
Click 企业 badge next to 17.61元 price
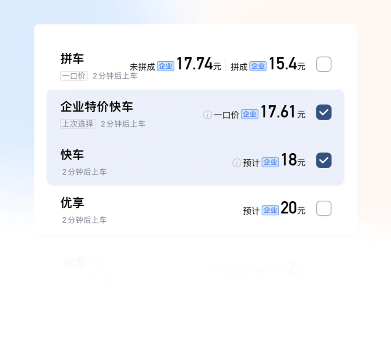[x=250, y=114]
